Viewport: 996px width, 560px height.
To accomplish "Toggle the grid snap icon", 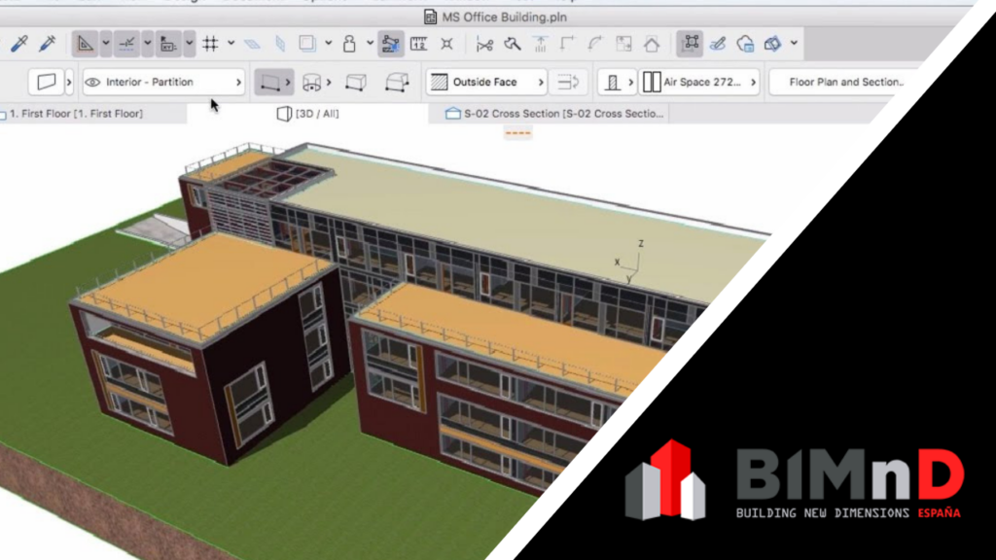I will click(x=210, y=44).
